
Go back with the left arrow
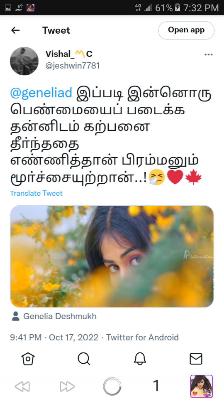[x=15, y=30]
